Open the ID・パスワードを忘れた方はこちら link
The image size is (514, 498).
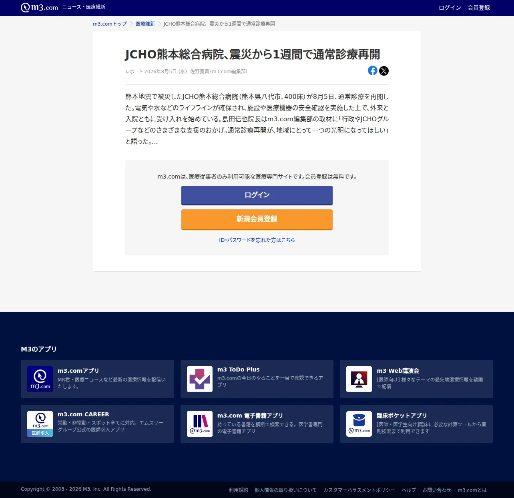257,240
